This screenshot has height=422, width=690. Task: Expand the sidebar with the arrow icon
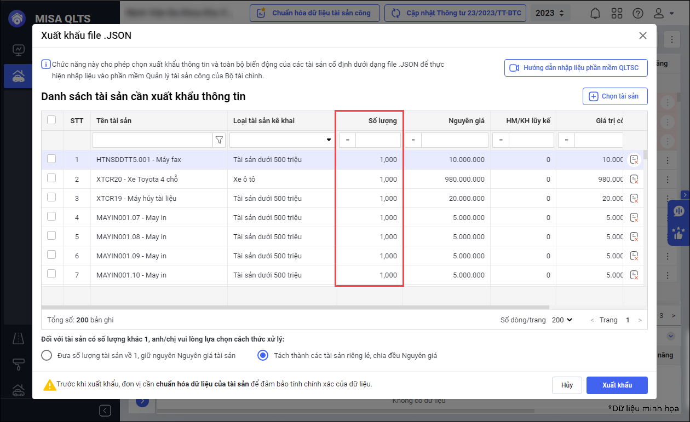(x=105, y=410)
